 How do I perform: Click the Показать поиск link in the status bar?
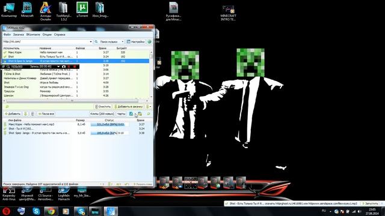[x=143, y=184]
